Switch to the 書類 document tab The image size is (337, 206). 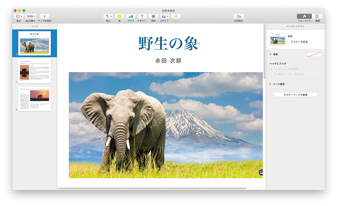click(x=317, y=16)
